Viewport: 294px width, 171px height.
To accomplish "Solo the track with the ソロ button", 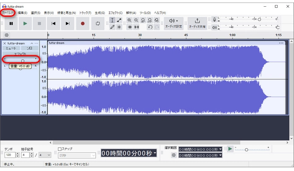I will (x=29, y=48).
